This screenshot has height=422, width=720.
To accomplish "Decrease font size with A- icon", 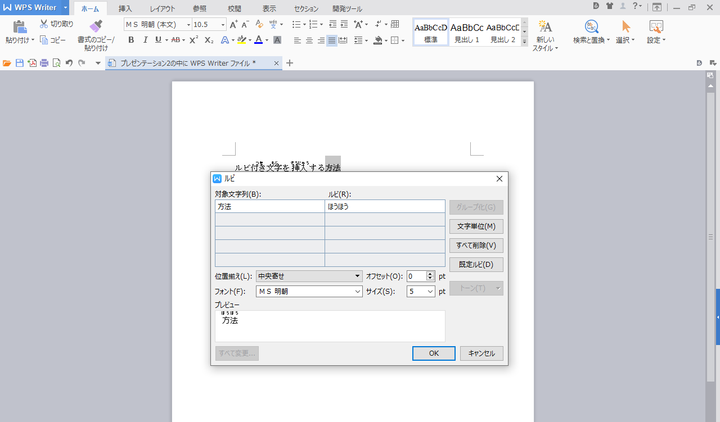I will [x=245, y=24].
